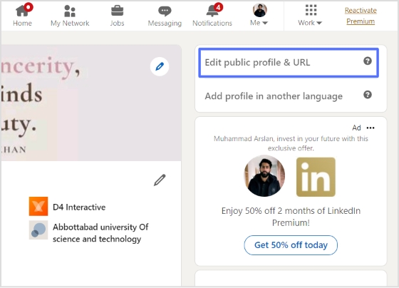Open D4 Interactive company link
The width and height of the screenshot is (399, 288).
[x=79, y=207]
